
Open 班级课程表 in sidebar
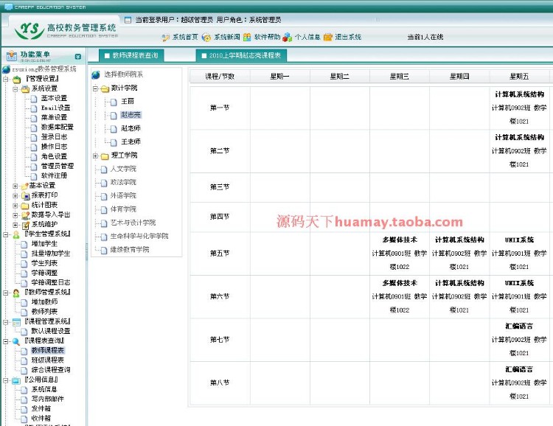coord(48,360)
